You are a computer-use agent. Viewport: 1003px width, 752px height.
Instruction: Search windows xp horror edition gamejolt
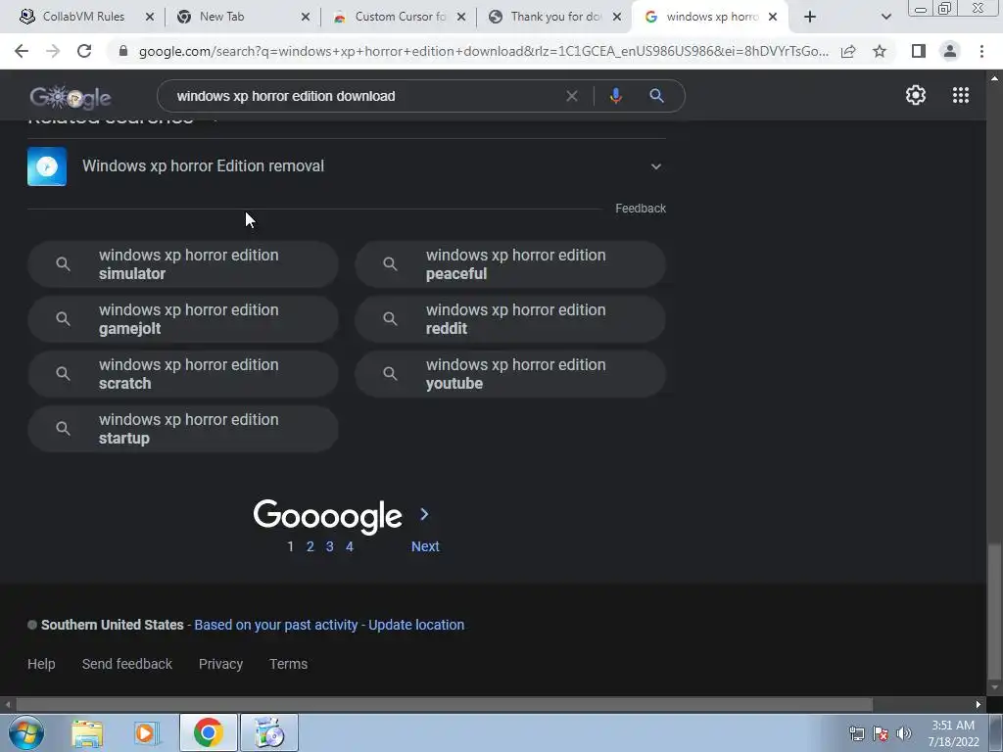(183, 319)
